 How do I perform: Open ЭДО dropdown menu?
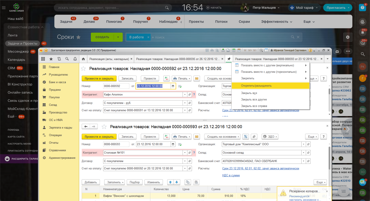tap(270, 137)
